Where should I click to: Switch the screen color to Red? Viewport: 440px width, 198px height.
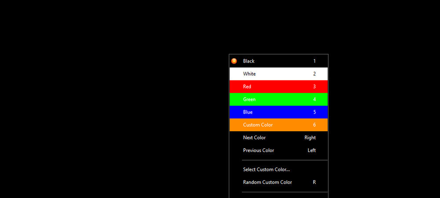point(247,87)
